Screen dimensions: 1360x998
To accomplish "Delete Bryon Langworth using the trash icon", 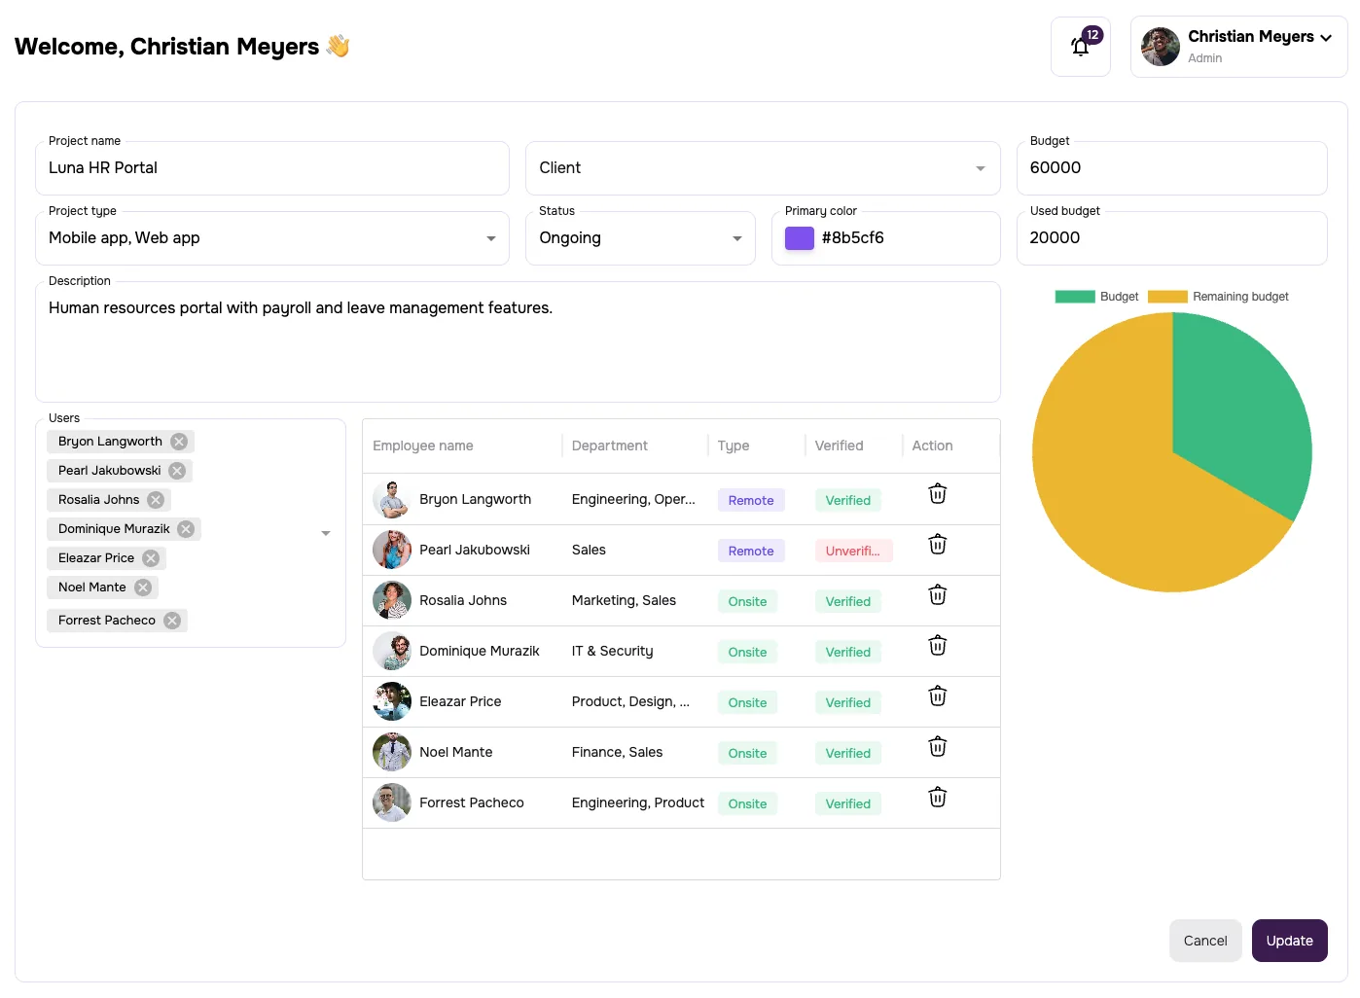I will [937, 493].
